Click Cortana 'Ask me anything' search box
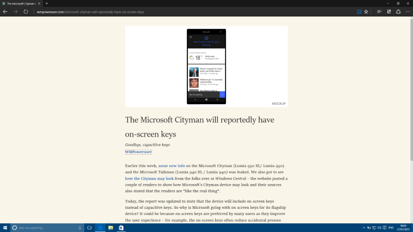 (47, 227)
